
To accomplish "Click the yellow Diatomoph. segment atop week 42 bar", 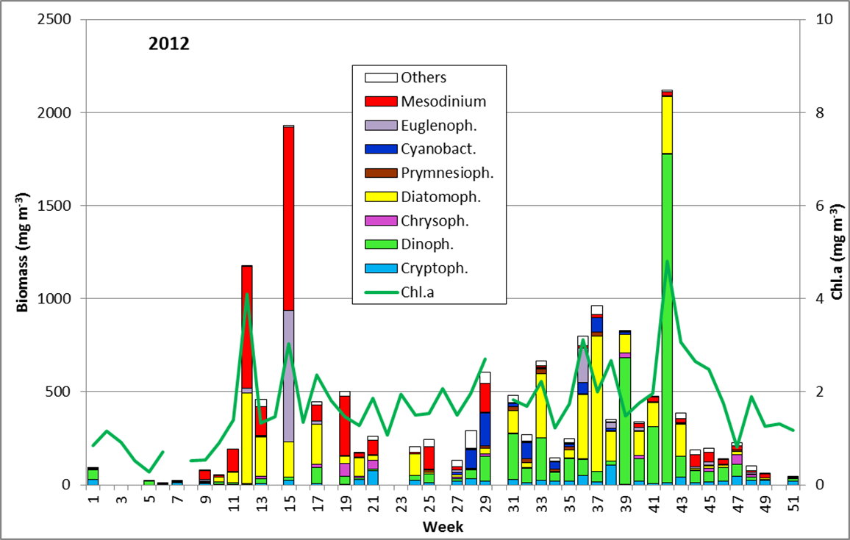I will click(667, 125).
